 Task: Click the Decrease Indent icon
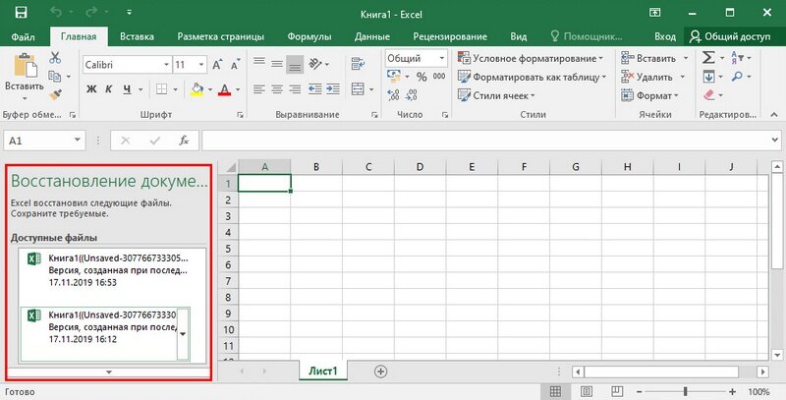[314, 89]
